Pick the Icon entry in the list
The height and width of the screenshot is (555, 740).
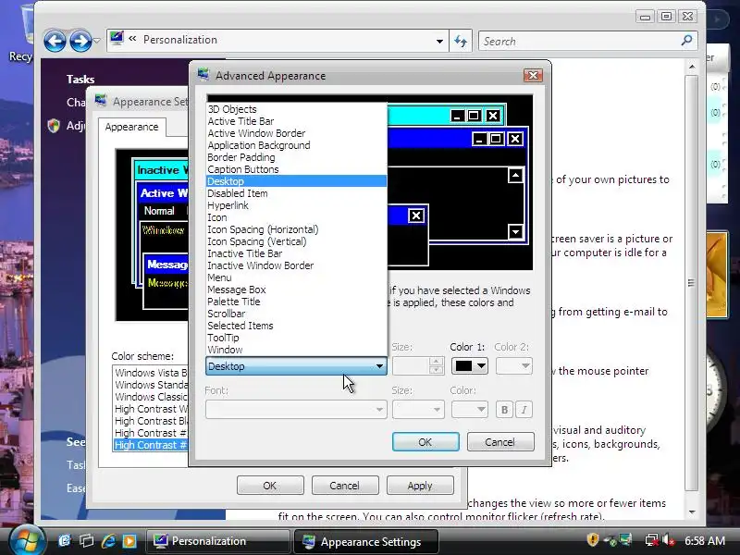(x=296, y=217)
